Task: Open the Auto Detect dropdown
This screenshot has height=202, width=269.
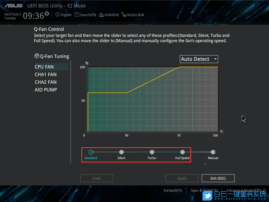Action: (x=199, y=59)
